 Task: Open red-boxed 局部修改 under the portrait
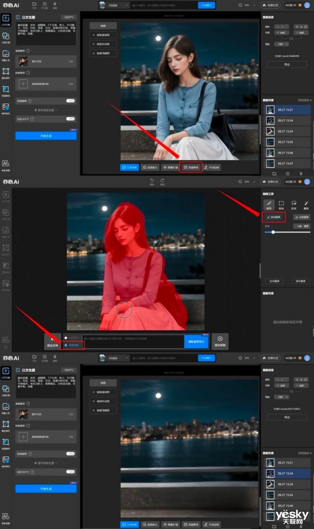pyautogui.click(x=191, y=167)
